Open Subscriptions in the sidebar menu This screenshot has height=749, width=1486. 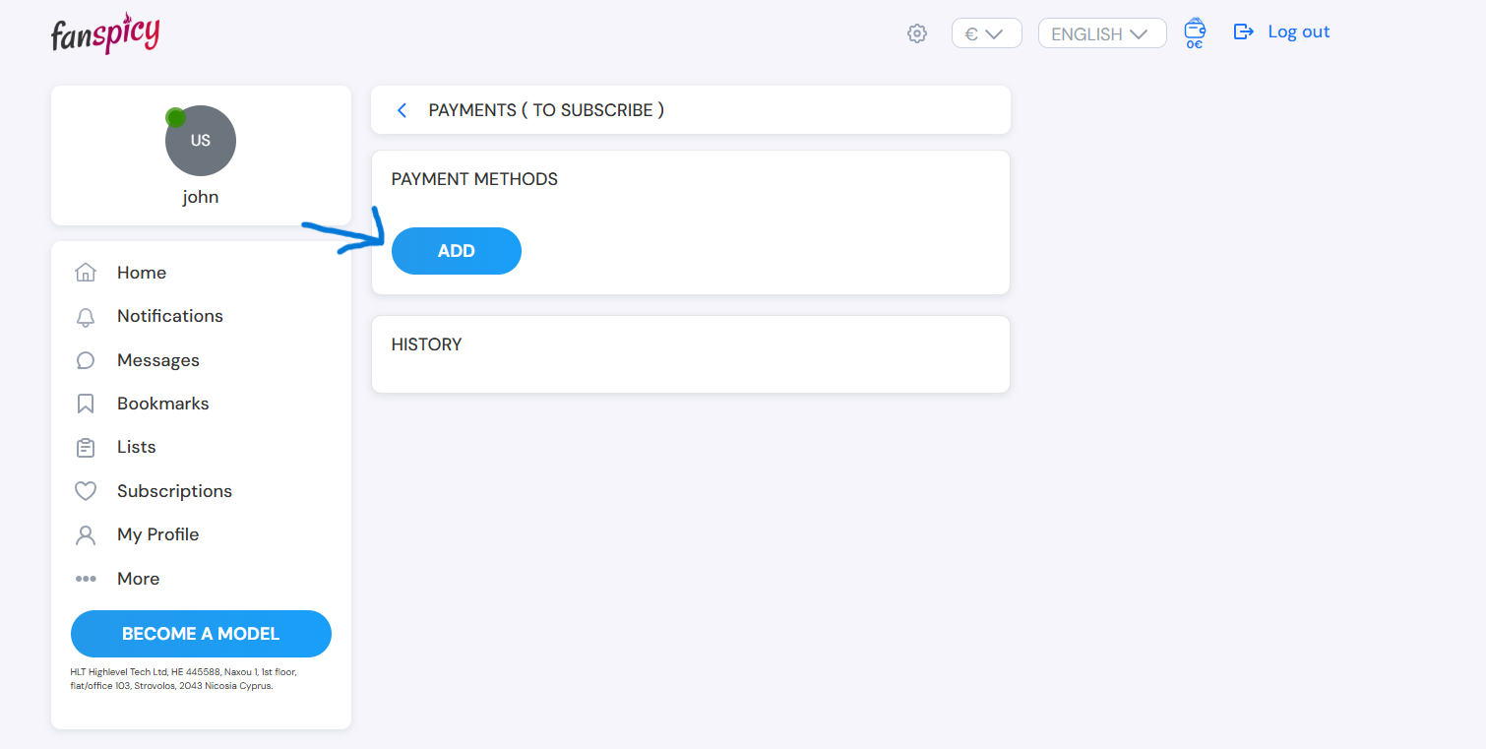click(174, 491)
